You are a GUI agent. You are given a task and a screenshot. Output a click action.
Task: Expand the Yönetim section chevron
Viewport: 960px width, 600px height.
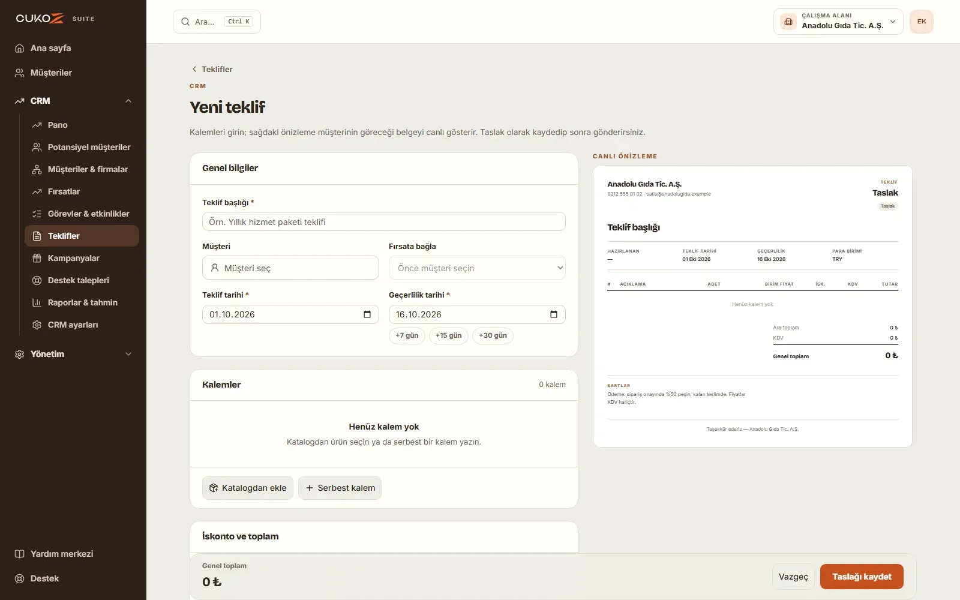(x=128, y=354)
